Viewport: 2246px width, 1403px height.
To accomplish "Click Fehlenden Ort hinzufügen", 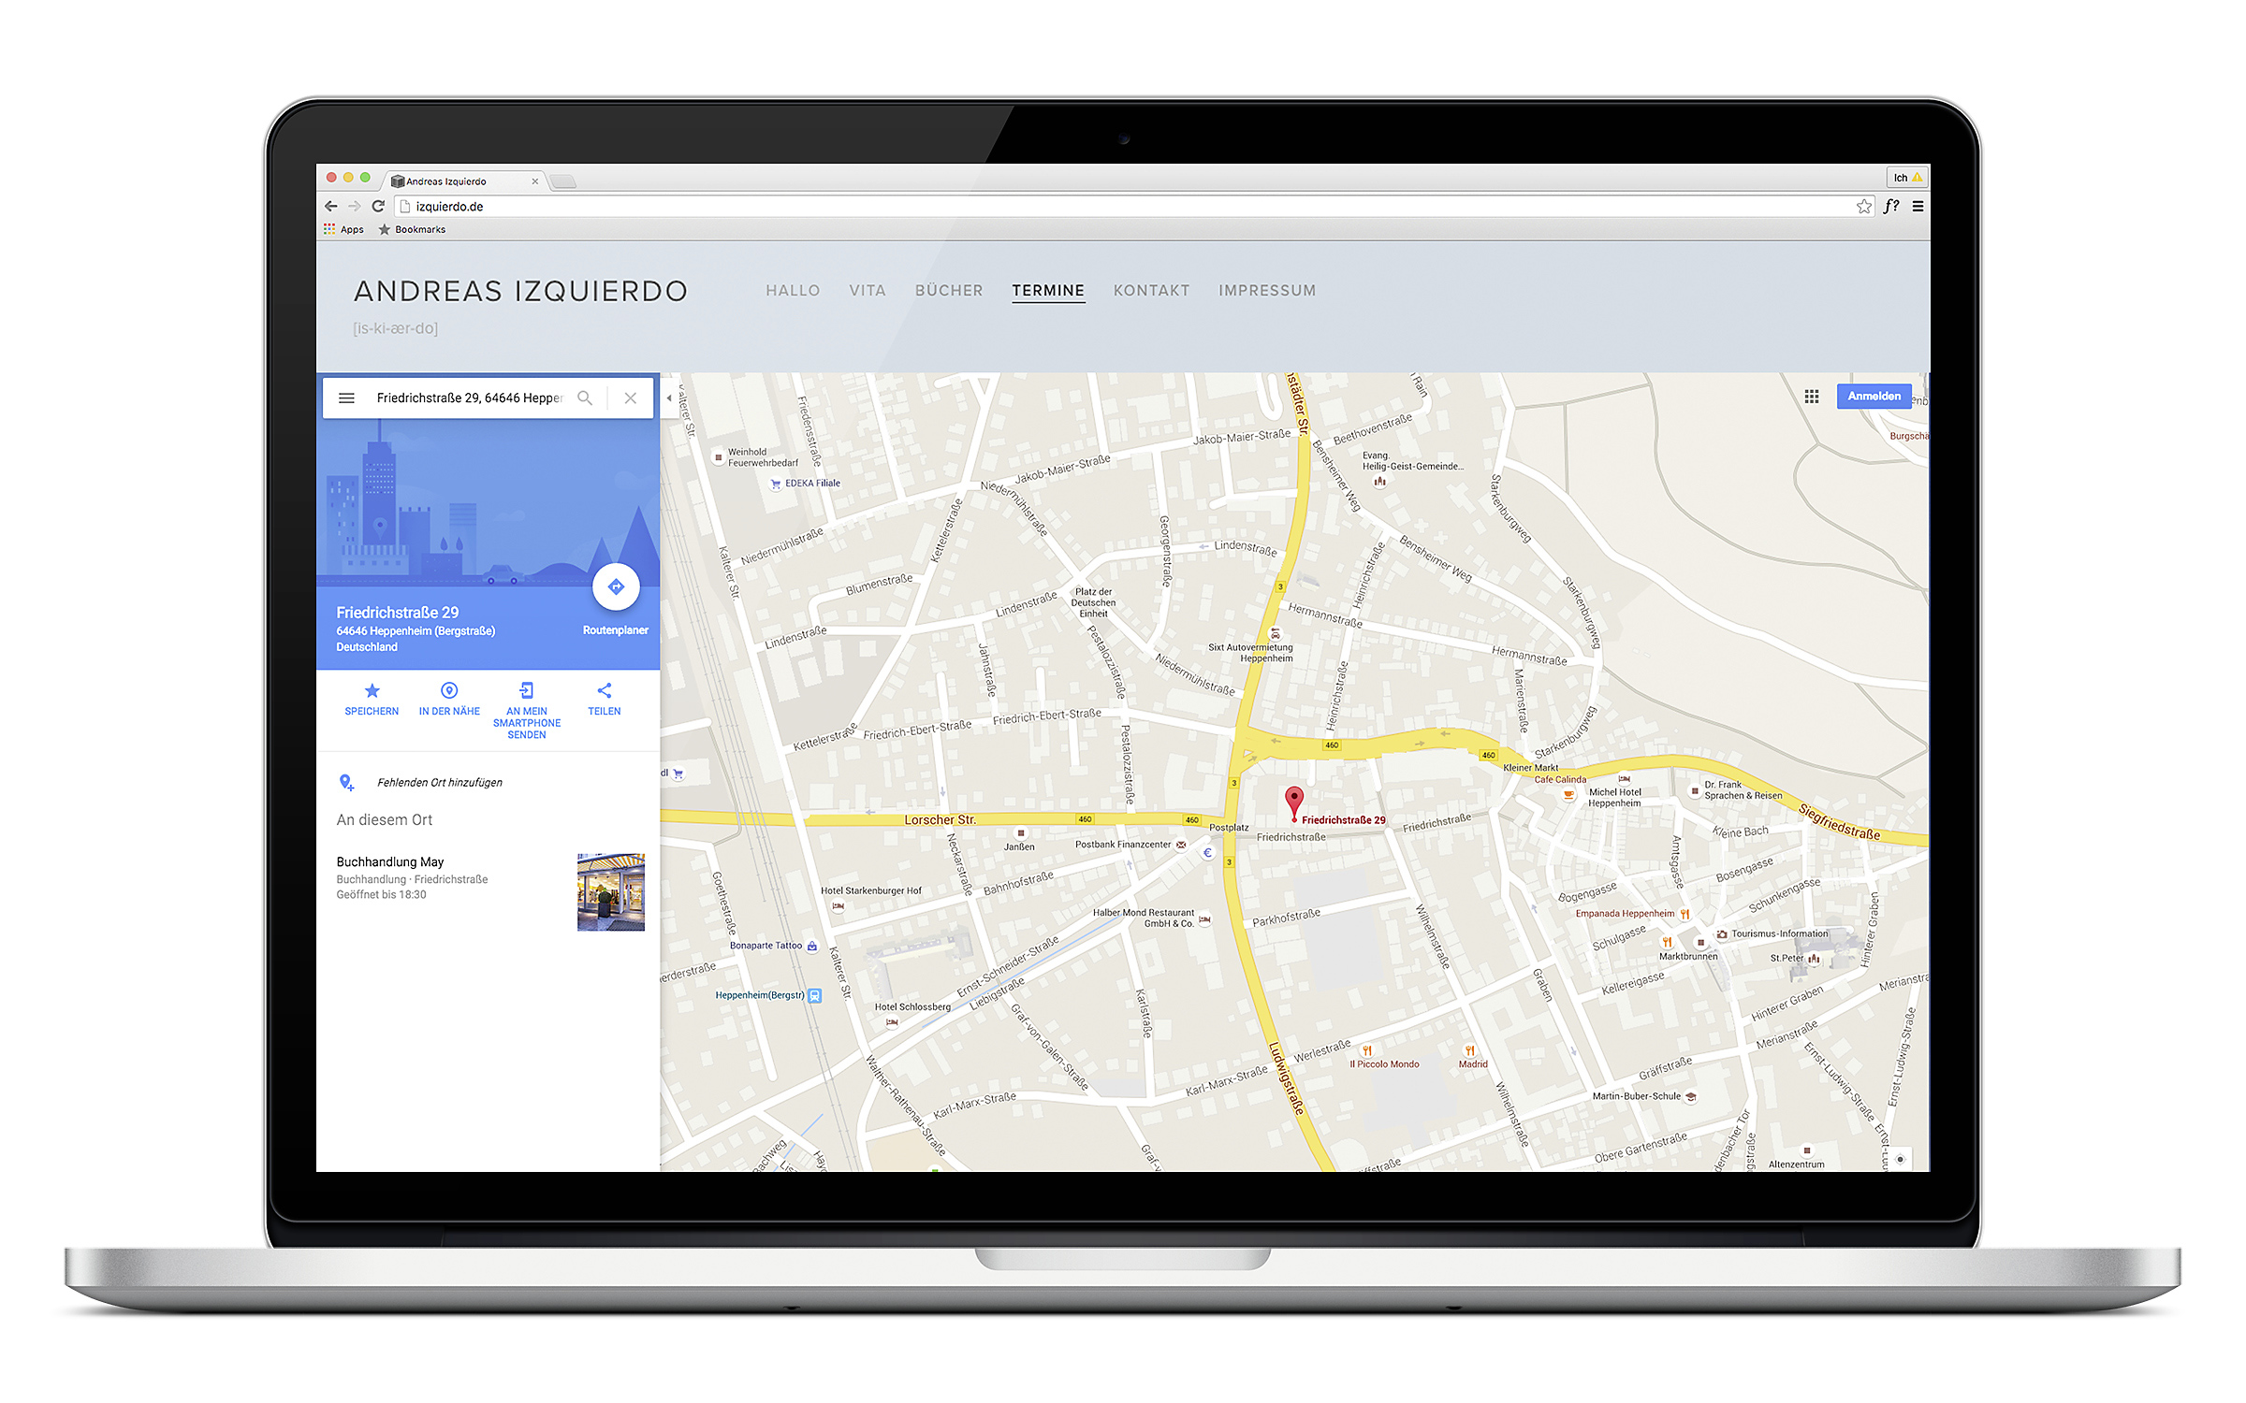I will [440, 783].
